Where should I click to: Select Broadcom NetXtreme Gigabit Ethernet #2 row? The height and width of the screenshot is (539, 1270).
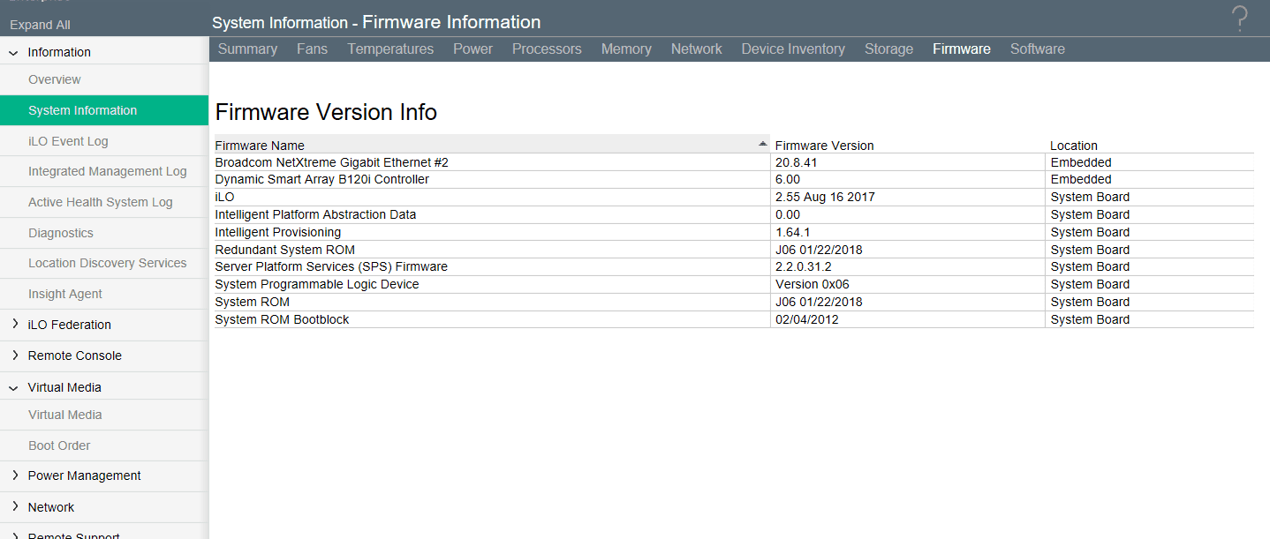coord(734,162)
